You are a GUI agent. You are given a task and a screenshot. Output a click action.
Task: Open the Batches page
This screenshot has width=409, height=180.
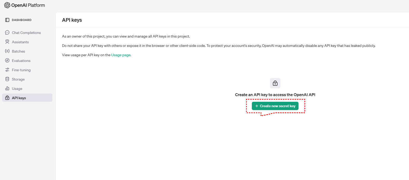pyautogui.click(x=27, y=51)
